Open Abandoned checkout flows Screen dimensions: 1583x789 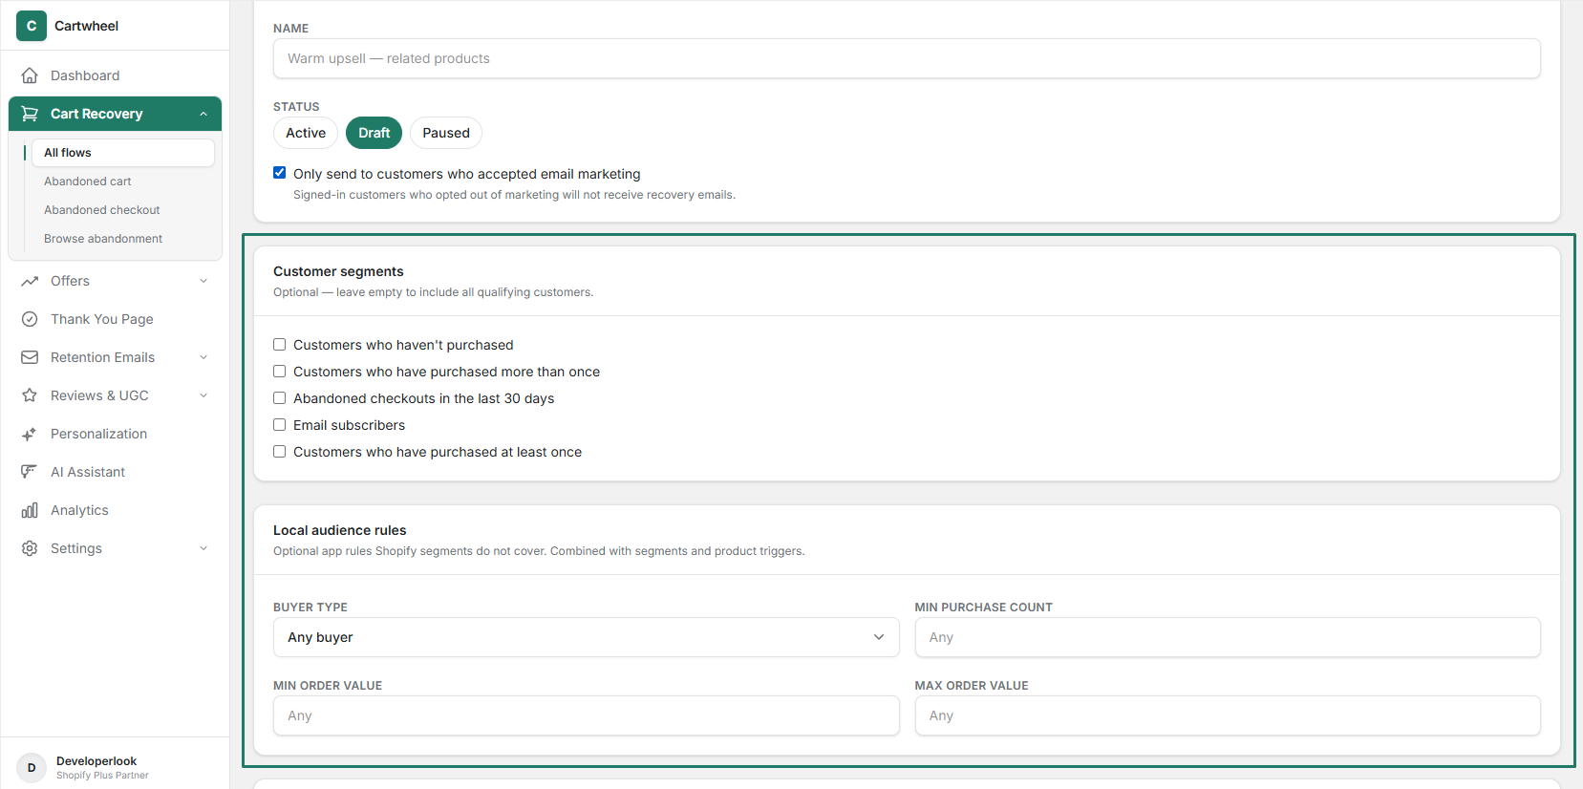(102, 210)
